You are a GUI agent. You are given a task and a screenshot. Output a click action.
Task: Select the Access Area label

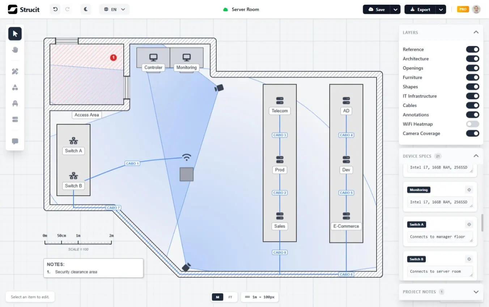point(86,115)
